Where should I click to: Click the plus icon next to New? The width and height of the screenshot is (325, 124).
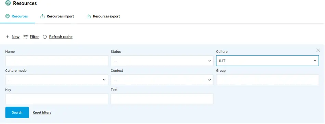pyautogui.click(x=8, y=37)
